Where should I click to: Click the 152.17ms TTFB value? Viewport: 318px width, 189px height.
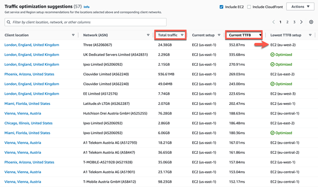coord(237,182)
